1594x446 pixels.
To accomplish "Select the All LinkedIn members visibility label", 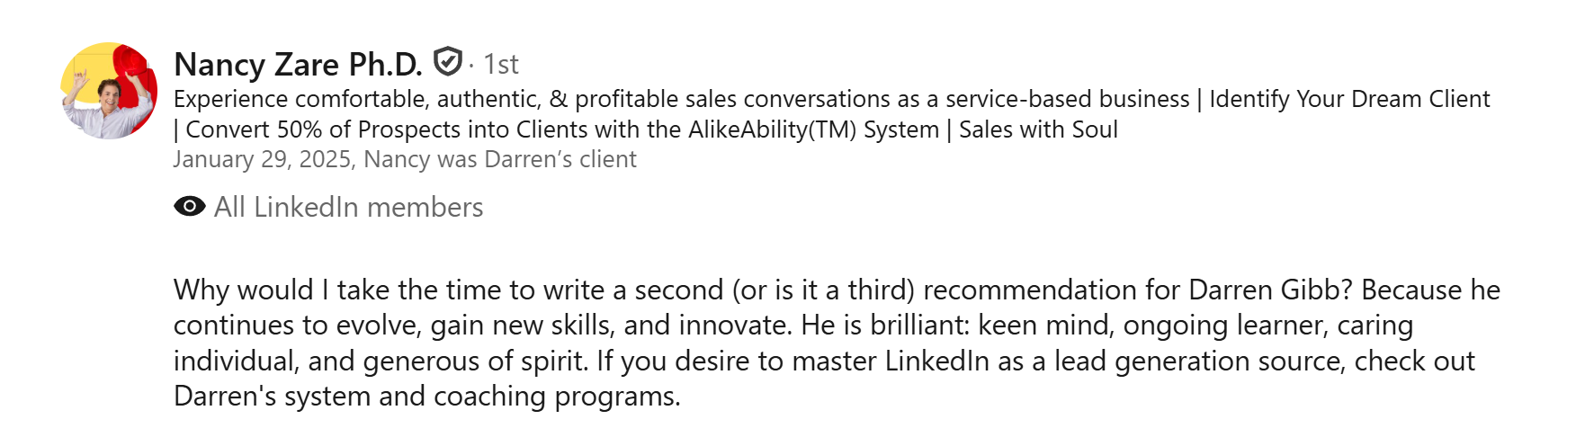I will pos(348,207).
